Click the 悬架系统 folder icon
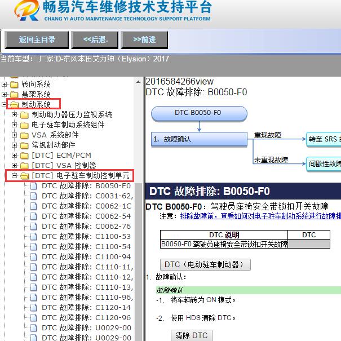The height and width of the screenshot is (341, 341). coord(14,95)
